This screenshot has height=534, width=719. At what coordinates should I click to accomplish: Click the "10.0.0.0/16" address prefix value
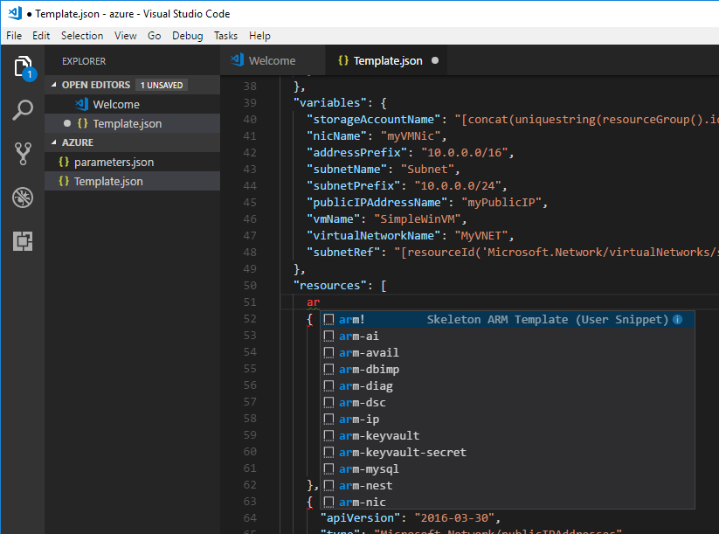465,153
